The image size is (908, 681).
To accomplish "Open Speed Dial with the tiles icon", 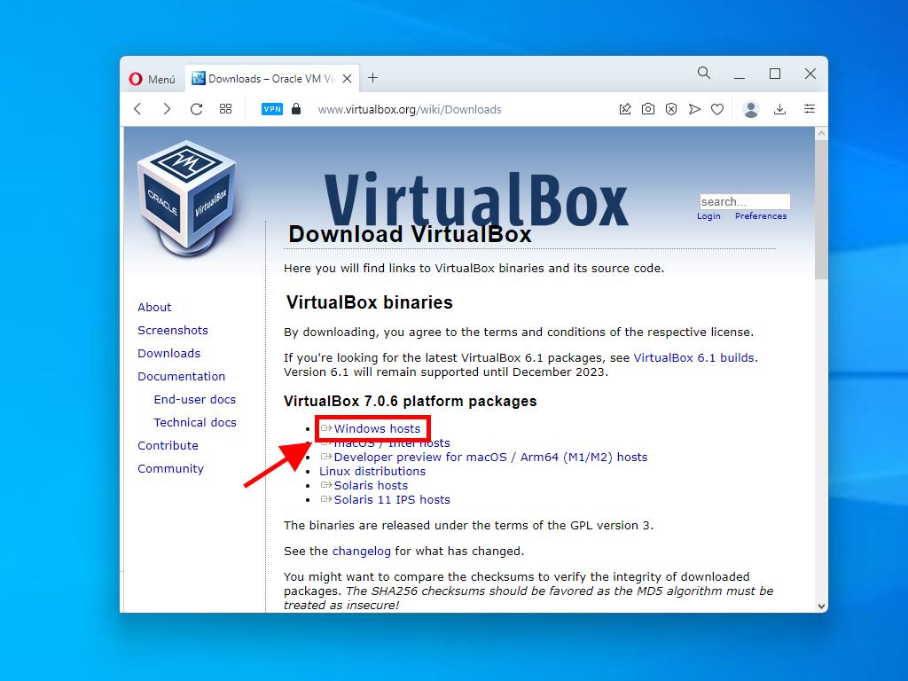I will (x=224, y=108).
